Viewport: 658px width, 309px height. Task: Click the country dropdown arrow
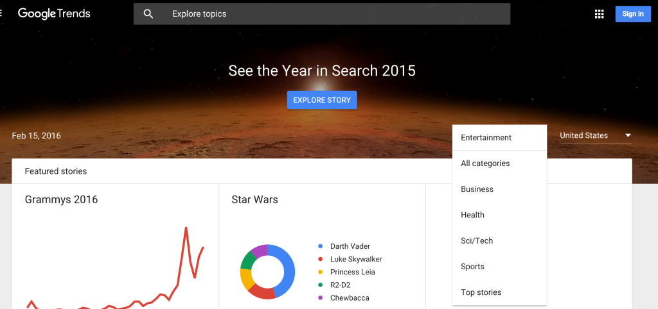point(628,136)
